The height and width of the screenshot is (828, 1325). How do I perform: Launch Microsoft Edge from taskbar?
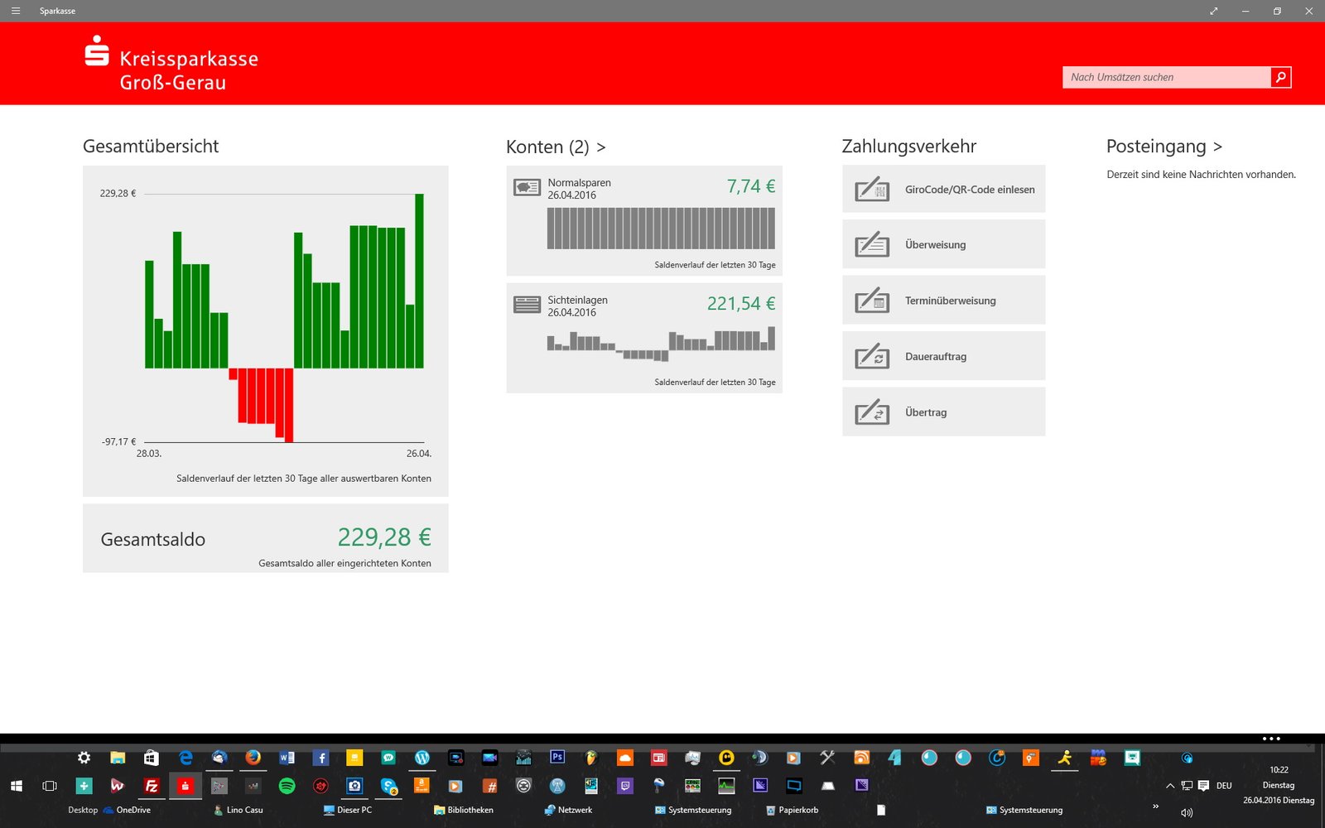[x=185, y=758]
